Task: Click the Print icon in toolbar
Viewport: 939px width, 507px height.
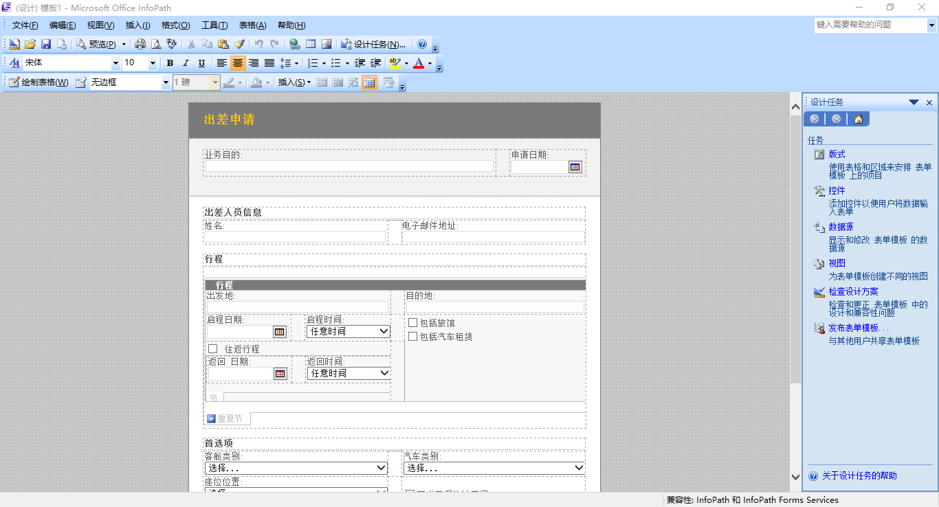Action: [x=140, y=44]
